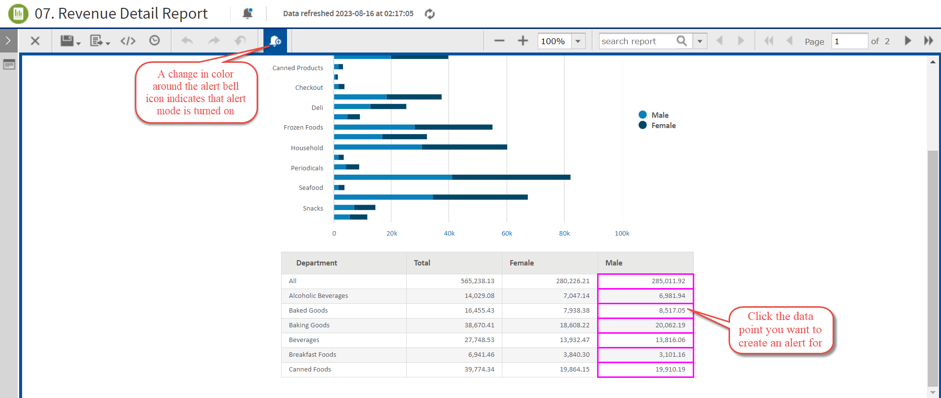Select the All row male value 285,011.92

pyautogui.click(x=646, y=281)
